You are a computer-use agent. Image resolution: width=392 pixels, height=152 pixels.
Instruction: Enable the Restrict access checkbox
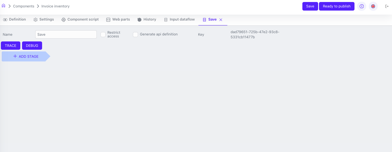(103, 35)
